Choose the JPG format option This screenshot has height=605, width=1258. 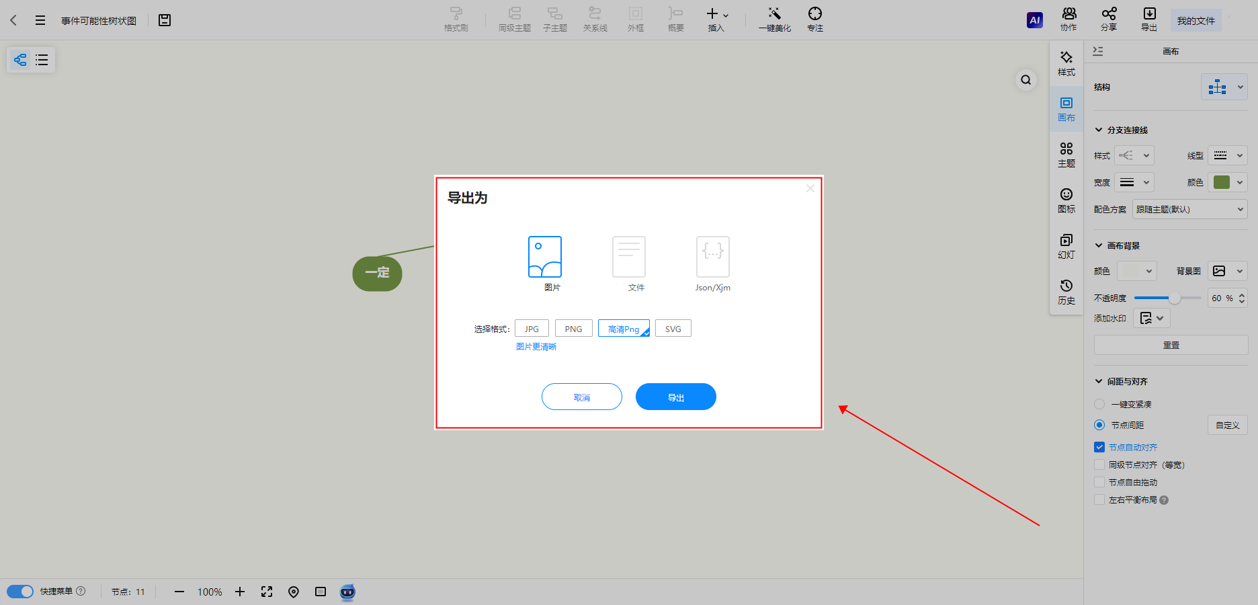point(532,329)
